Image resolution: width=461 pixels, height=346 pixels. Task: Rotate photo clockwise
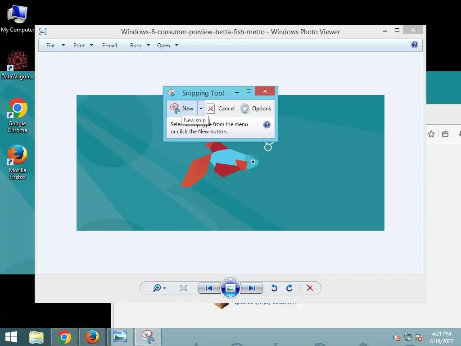pos(289,288)
